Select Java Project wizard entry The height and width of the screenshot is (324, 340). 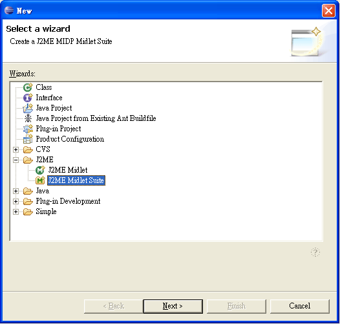(54, 108)
